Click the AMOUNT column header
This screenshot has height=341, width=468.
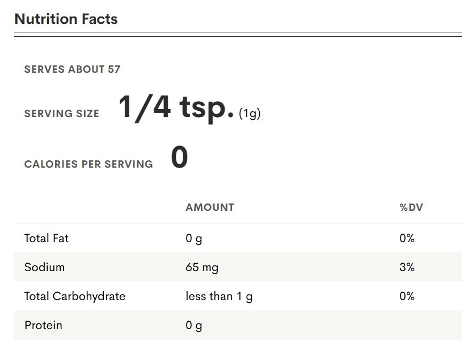click(210, 207)
